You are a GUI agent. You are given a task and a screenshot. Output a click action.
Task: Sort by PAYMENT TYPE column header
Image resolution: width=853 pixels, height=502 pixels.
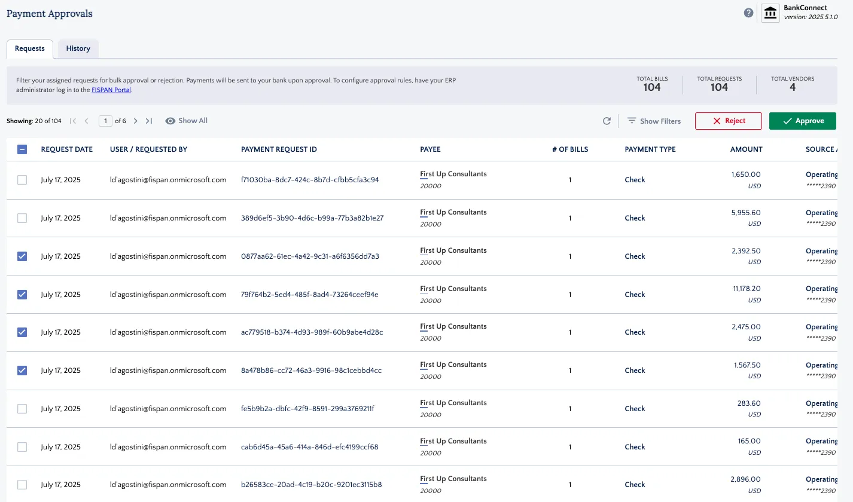(650, 149)
